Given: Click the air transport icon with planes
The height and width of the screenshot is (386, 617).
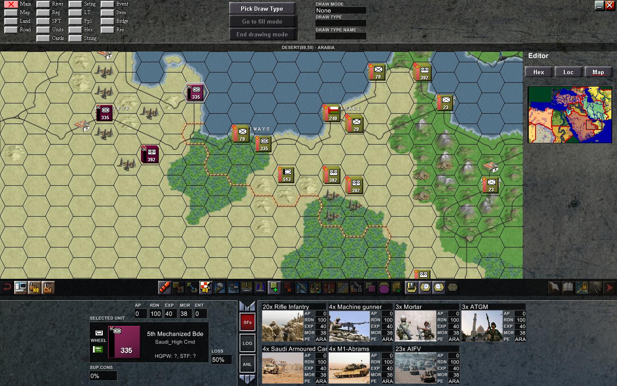Looking at the screenshot, I should click(x=233, y=287).
